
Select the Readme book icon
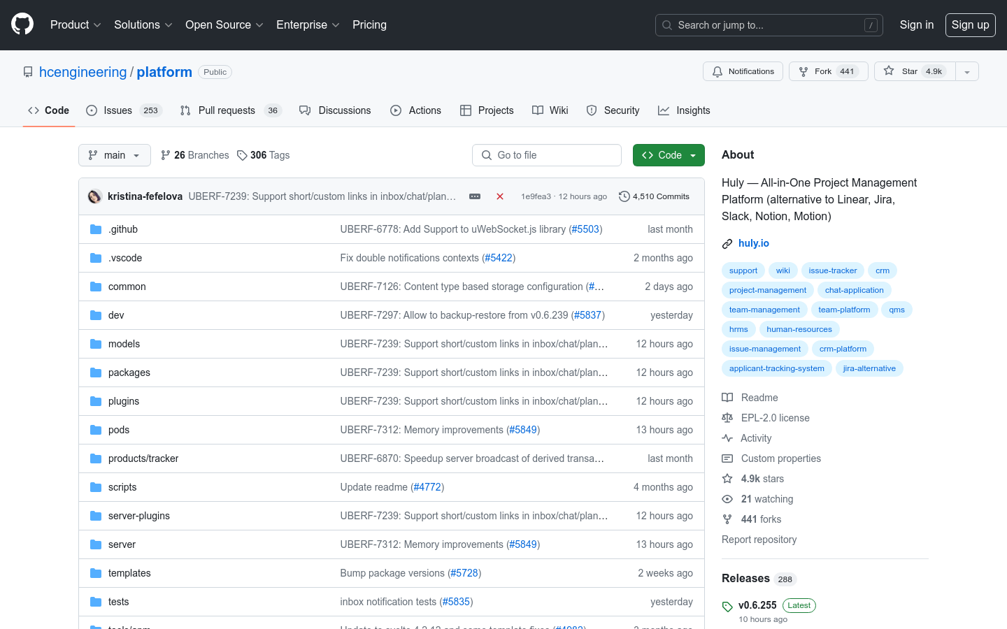(727, 397)
